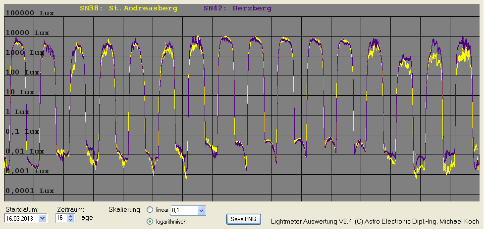The width and height of the screenshot is (486, 235).
Task: Click the 100 Lux axis label
Action: [x=22, y=72]
